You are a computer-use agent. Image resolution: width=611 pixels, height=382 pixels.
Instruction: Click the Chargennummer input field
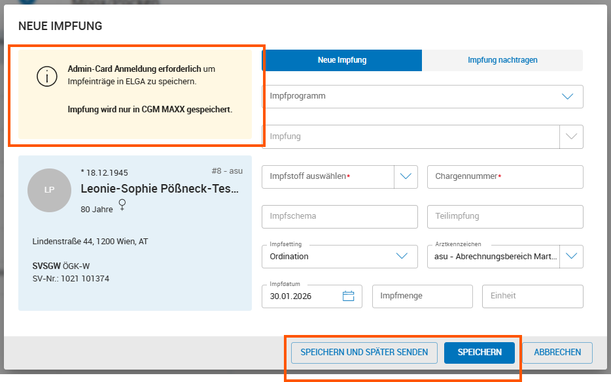tap(504, 176)
